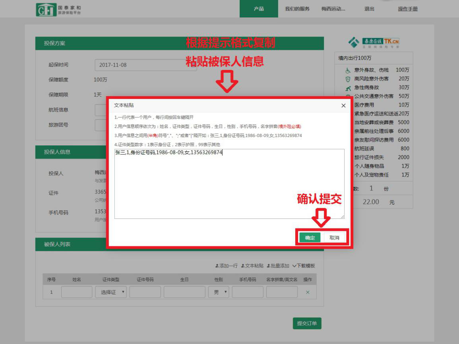Click the 批量添加 batch-add icon link
The height and width of the screenshot is (344, 459).
click(x=278, y=266)
